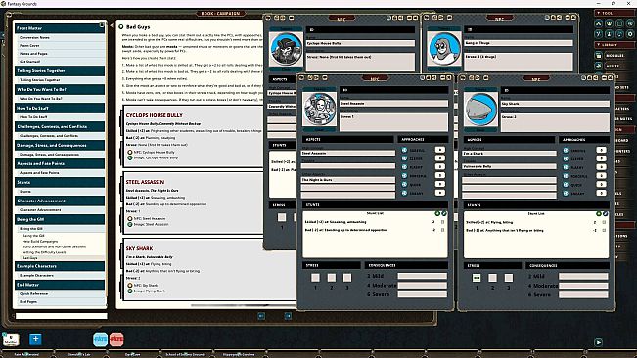Go to the previous book page
The image size is (637, 358).
pyautogui.click(x=261, y=316)
